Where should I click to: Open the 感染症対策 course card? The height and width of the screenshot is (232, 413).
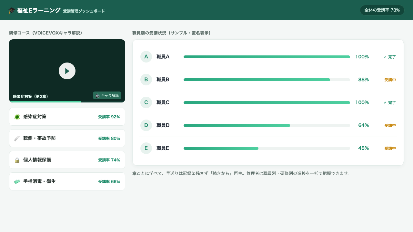[x=67, y=117]
